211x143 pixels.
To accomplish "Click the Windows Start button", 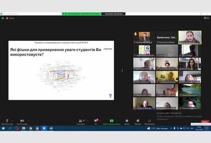I will click(x=3, y=128).
